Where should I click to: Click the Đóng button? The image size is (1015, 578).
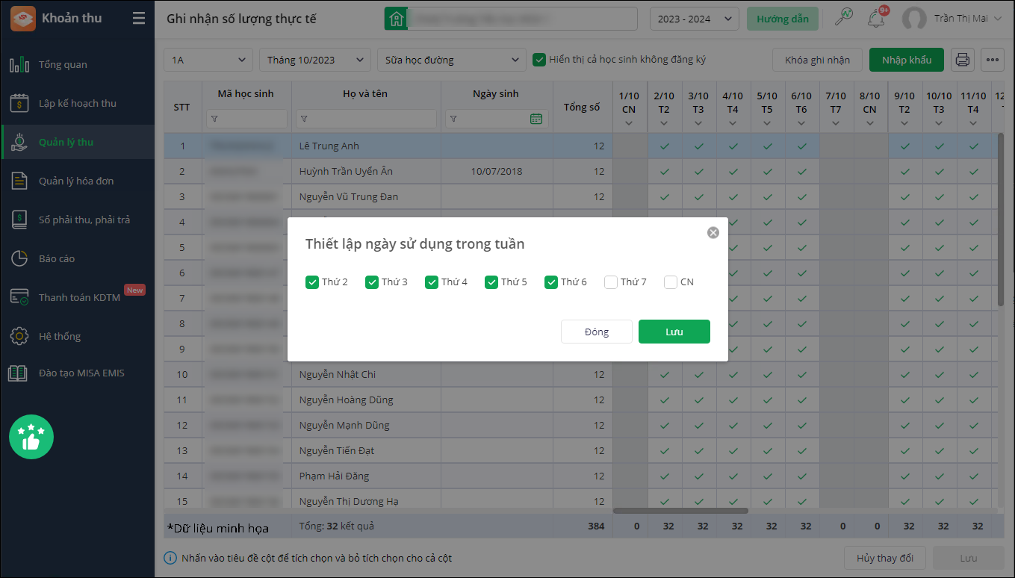tap(597, 332)
